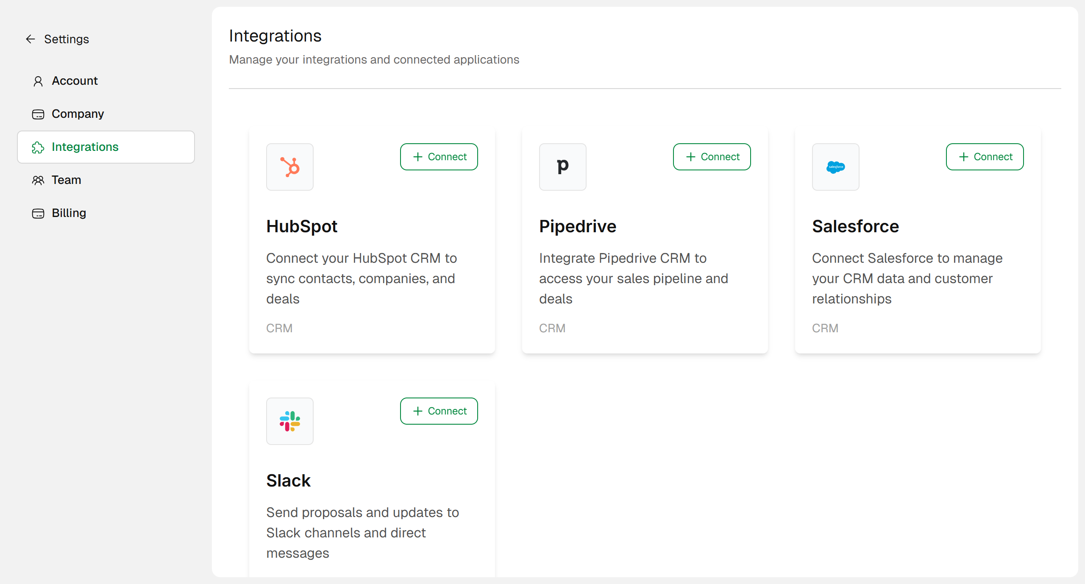Go to the Team settings page
Viewport: 1085px width, 584px height.
66,180
